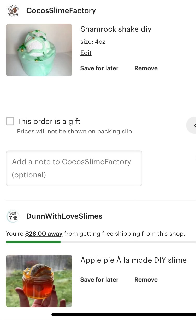Tap the DunnWithLoveSlimes shop logo
Viewport: 196px width, 320px height.
click(13, 216)
